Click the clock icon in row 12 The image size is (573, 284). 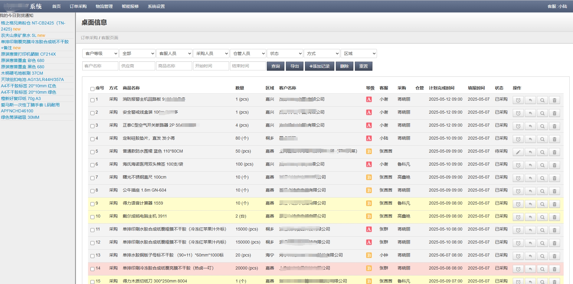point(518,243)
